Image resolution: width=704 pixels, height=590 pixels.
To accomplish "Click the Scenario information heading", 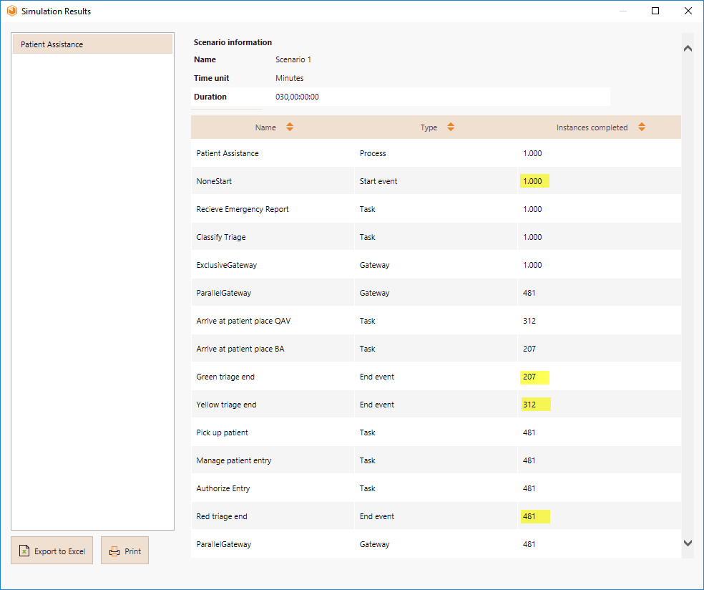I will pos(233,42).
